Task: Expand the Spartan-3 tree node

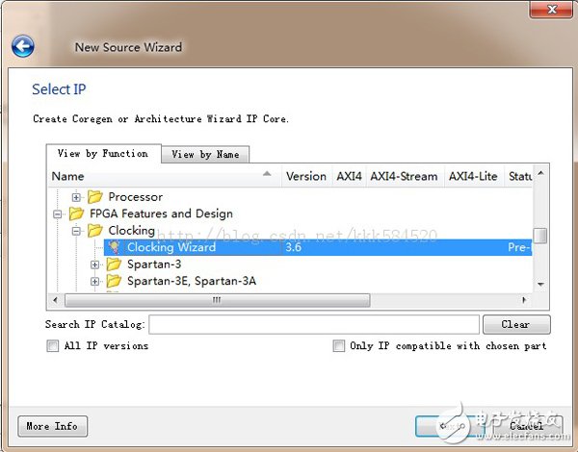Action: (95, 264)
